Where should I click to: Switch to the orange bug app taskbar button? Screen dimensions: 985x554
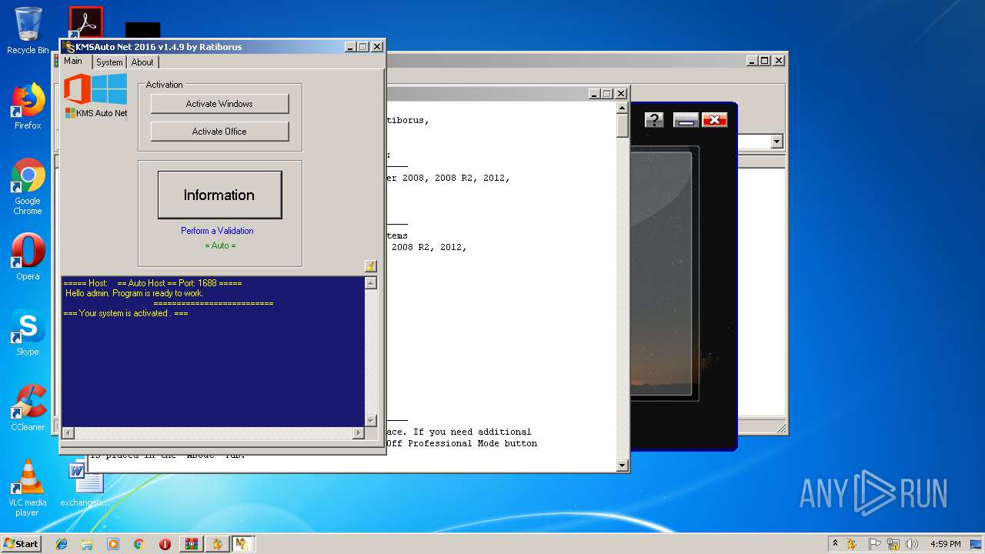[218, 544]
